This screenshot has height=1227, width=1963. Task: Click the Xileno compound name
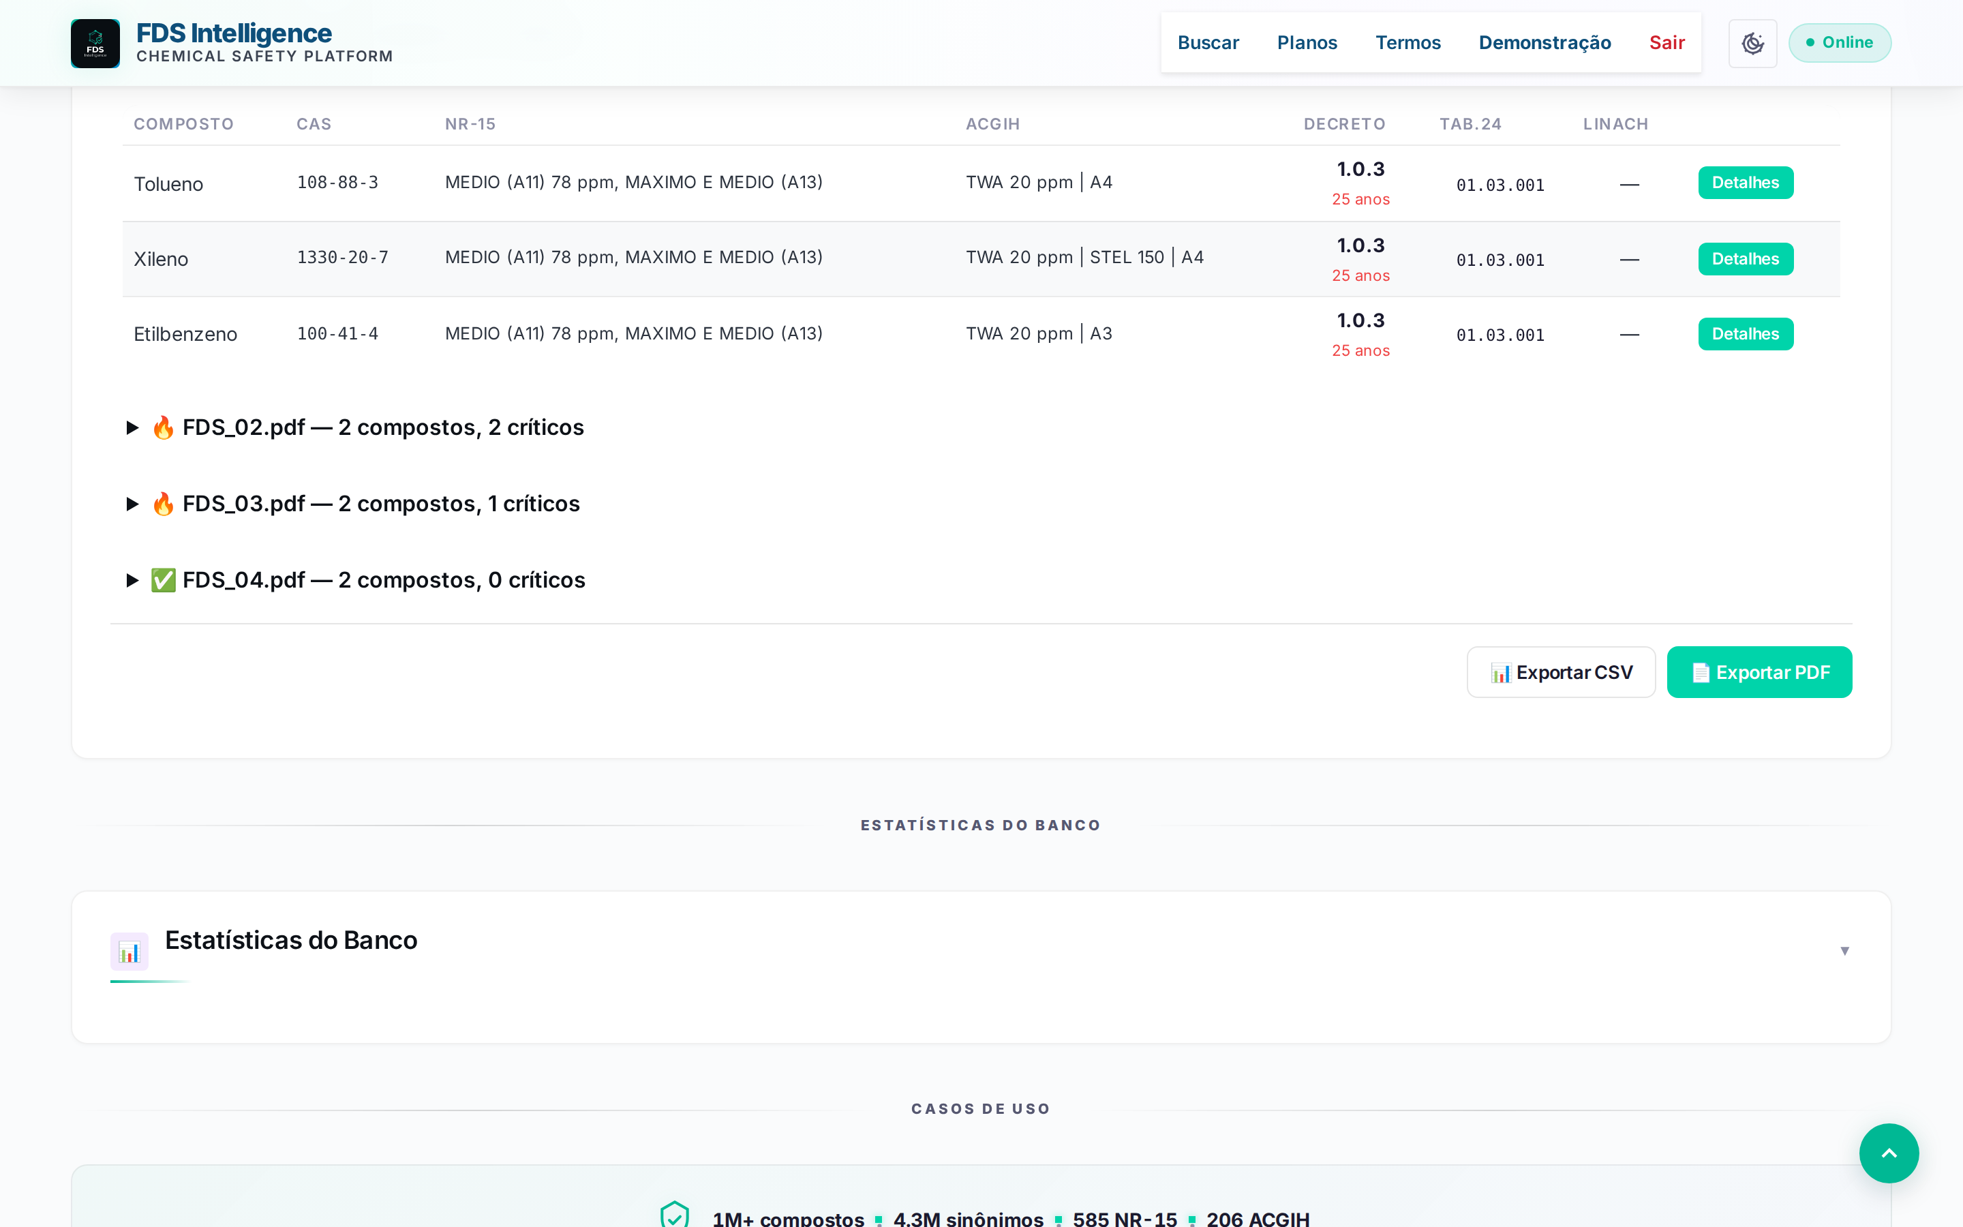pos(161,259)
